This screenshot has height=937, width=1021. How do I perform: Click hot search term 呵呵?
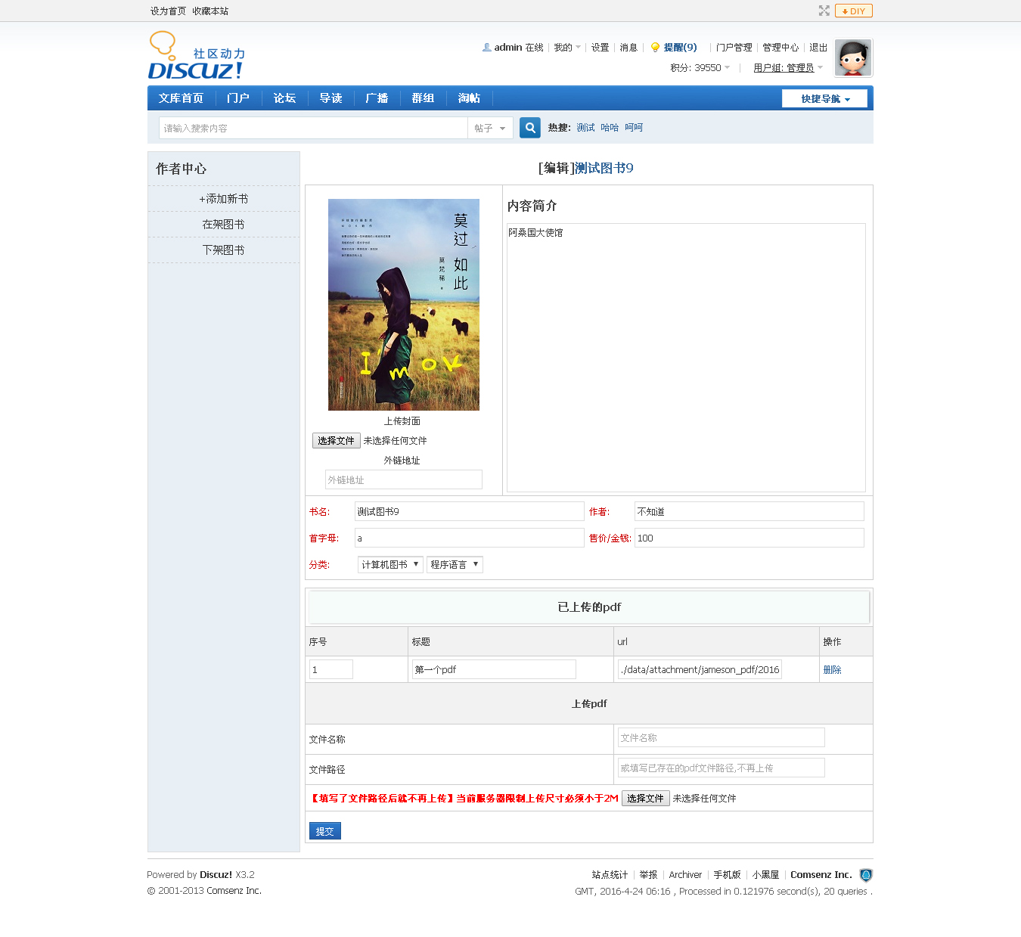click(x=634, y=128)
